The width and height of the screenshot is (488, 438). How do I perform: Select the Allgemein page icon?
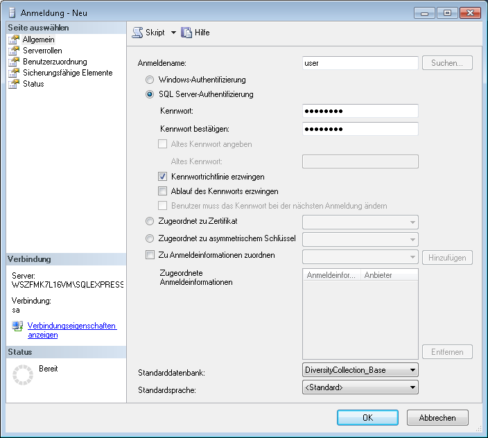click(13, 40)
